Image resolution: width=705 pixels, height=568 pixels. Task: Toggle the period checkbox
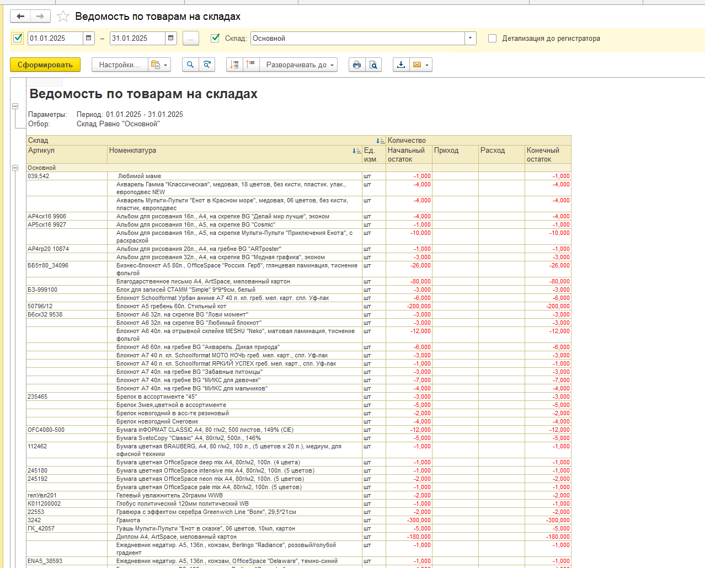pos(18,38)
